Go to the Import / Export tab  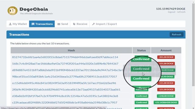tap(105, 24)
